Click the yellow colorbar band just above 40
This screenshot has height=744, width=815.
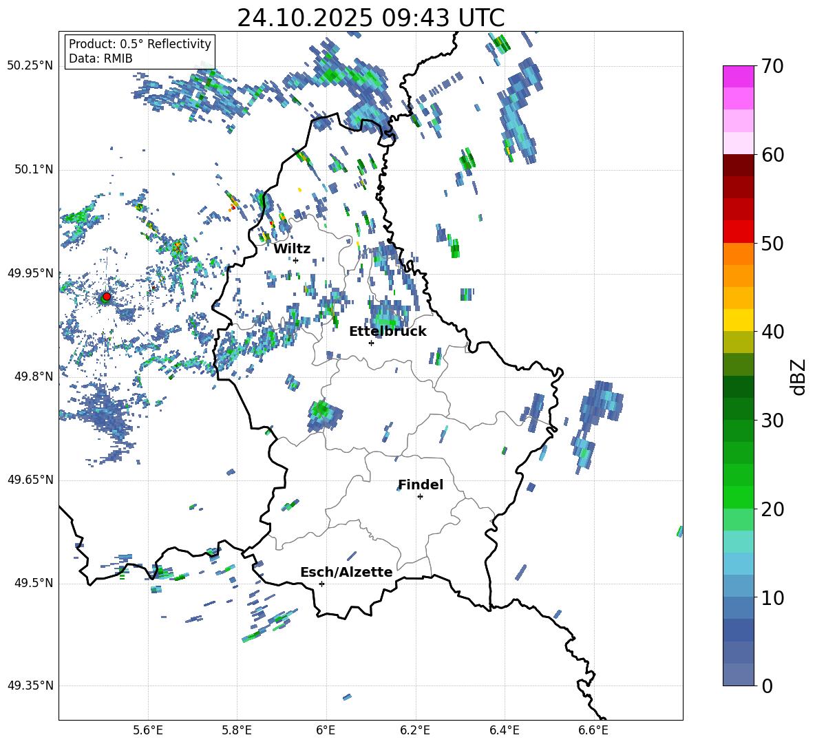point(739,320)
